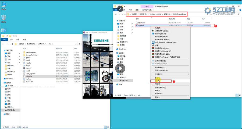Click the play button overlay
Viewport: 242px width, 129px height.
(x=120, y=68)
